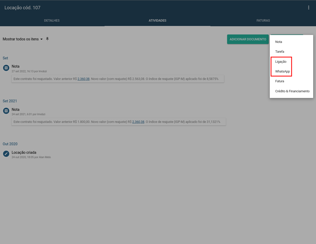
Task: Open the three-dot options menu
Action: 309,8
